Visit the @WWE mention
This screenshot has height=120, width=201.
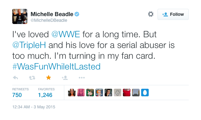click(66, 34)
